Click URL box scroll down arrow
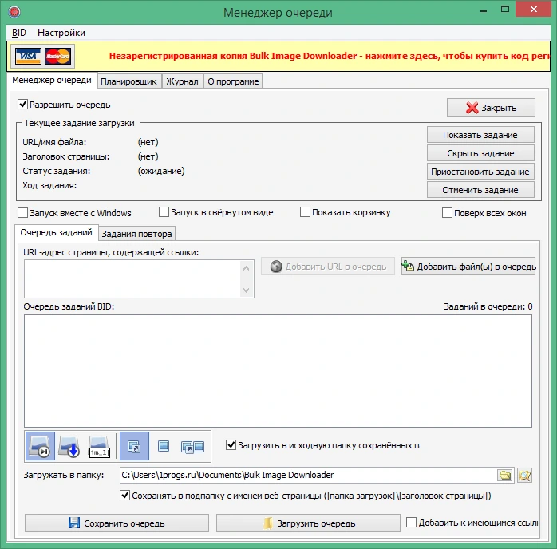Image resolution: width=557 pixels, height=549 pixels. (x=246, y=290)
